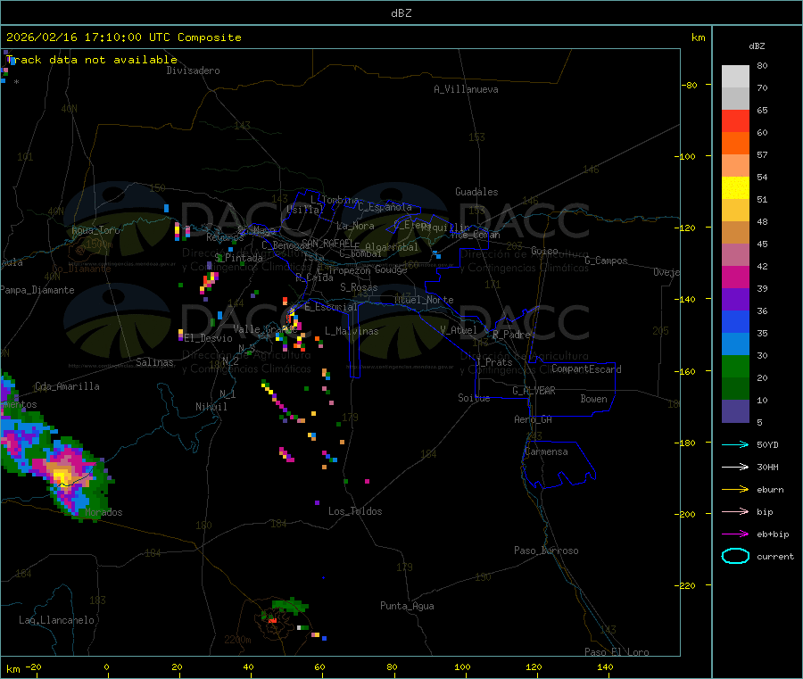The width and height of the screenshot is (803, 679).
Task: Click the Carmensa map label
Action: coord(546,451)
